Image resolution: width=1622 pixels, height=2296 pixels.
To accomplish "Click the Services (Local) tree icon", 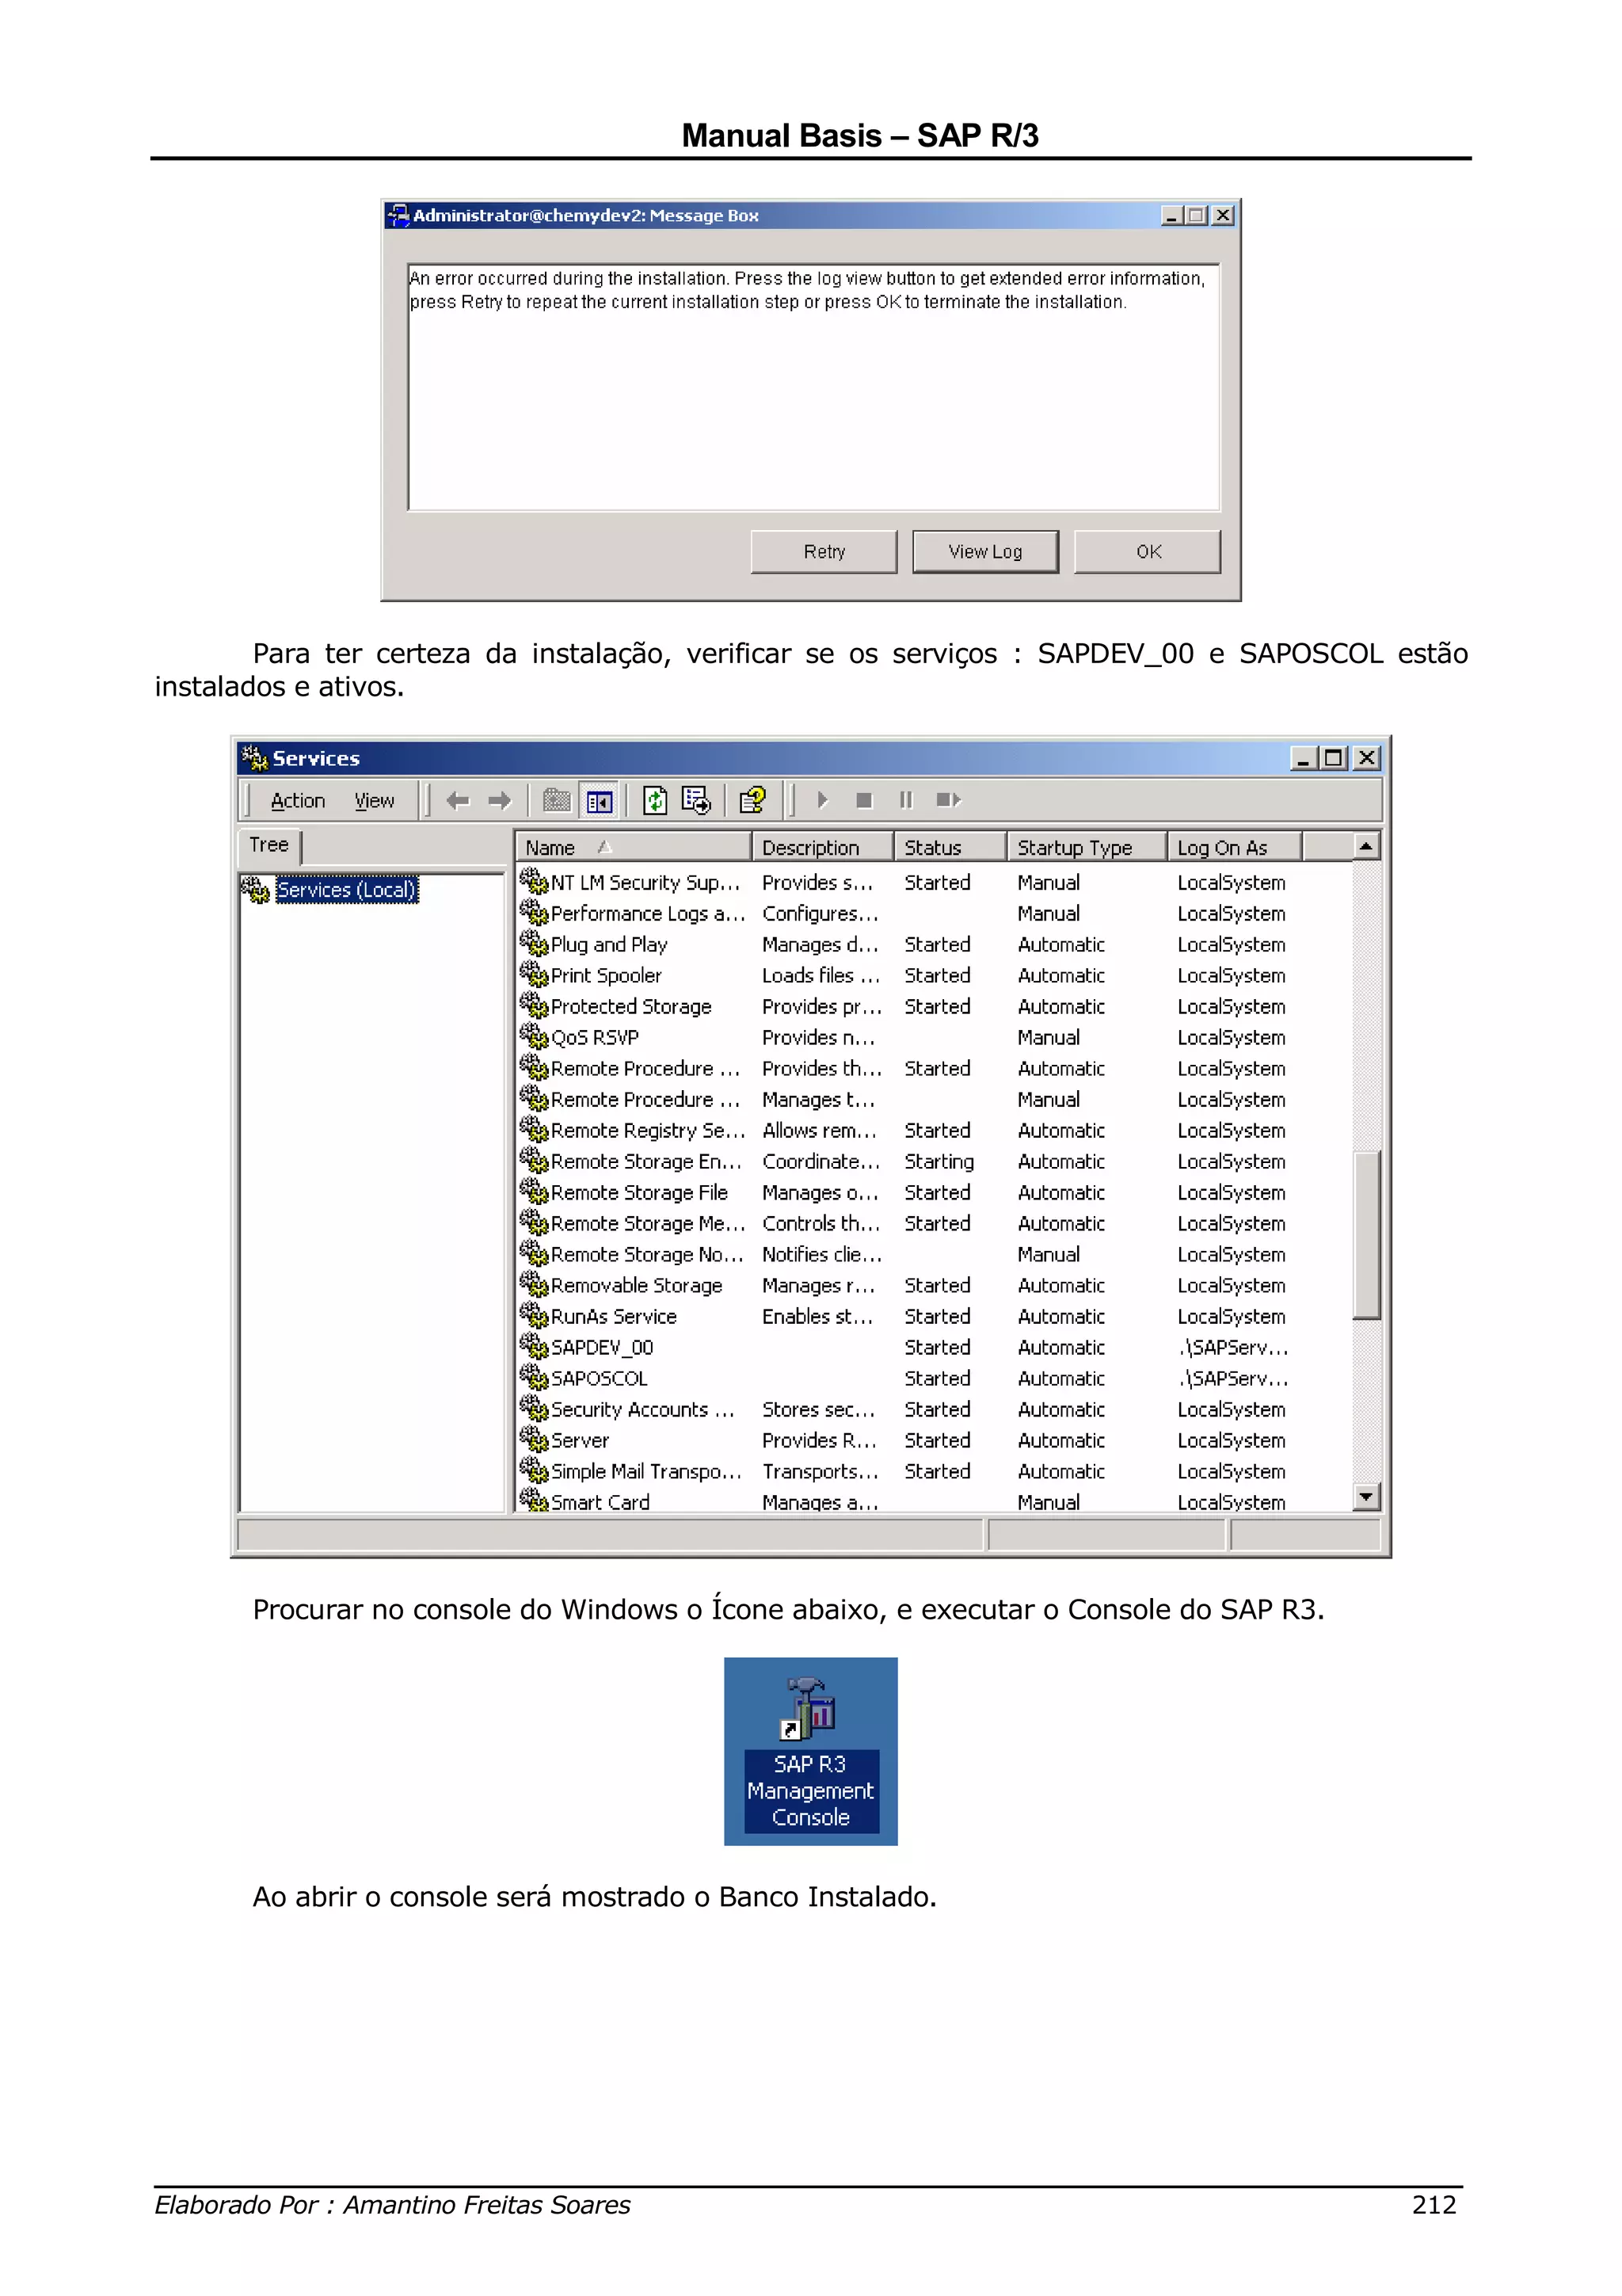I will coord(257,889).
